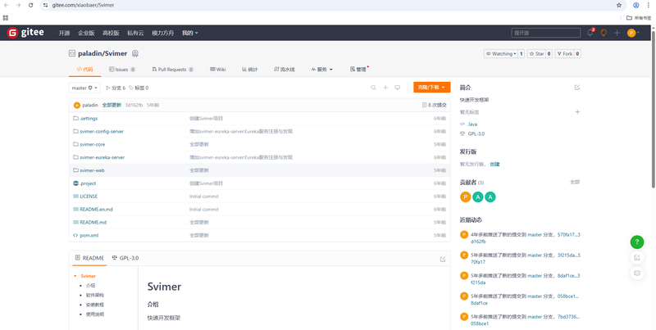
Task: Switch to the Pull Requests tab
Action: [172, 70]
